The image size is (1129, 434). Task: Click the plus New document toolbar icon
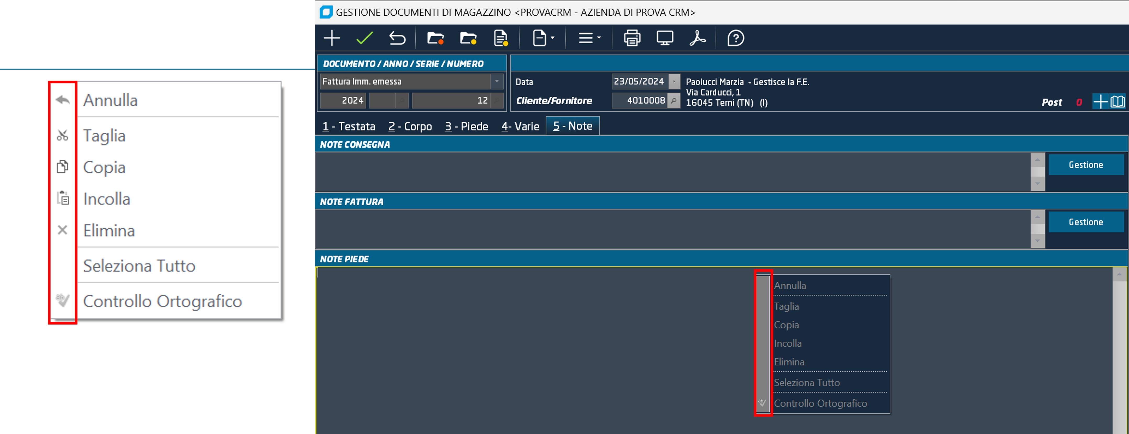332,38
